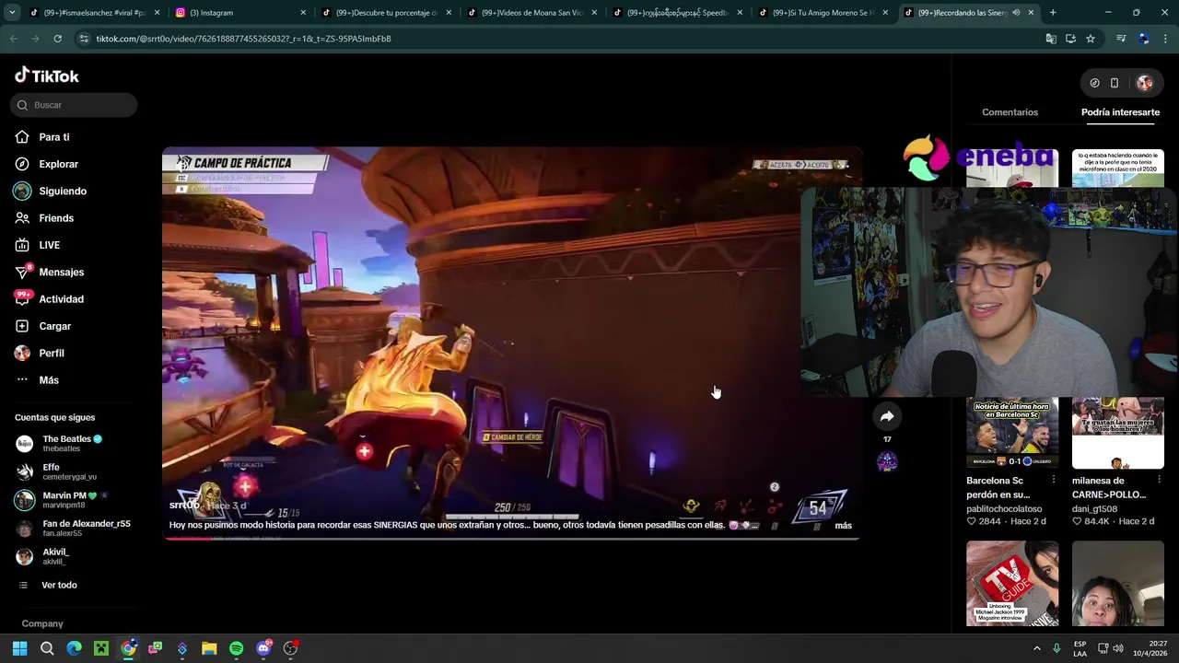Open the Windows Start menu
Screen dimensions: 1179x663
19,648
